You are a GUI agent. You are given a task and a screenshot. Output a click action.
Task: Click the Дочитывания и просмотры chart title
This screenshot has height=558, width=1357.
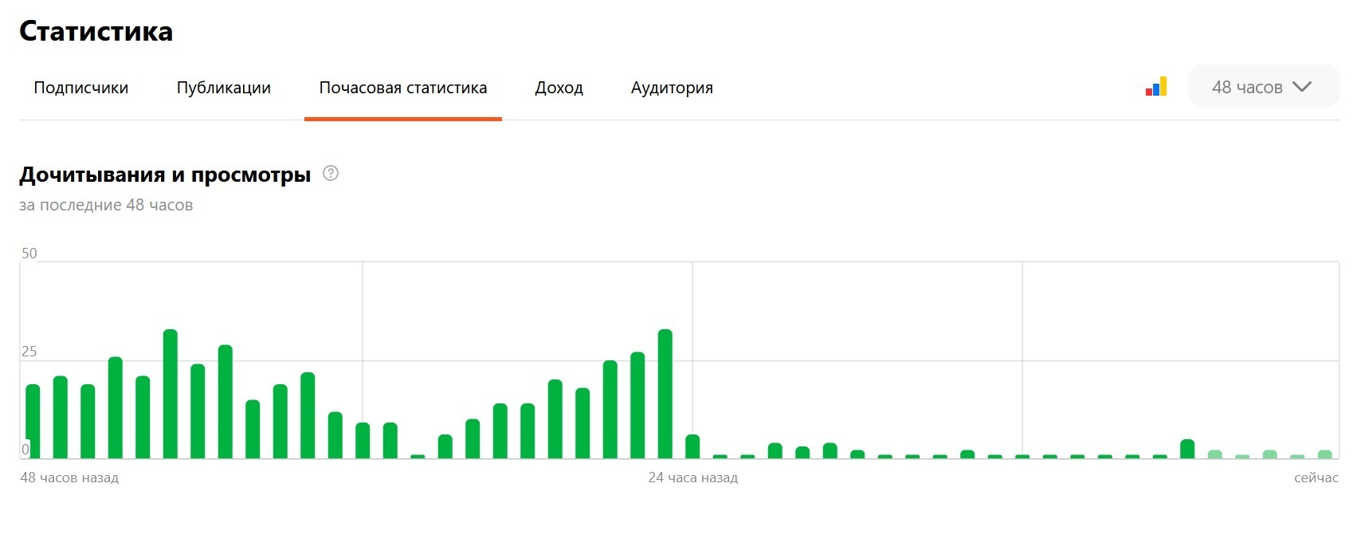(165, 175)
